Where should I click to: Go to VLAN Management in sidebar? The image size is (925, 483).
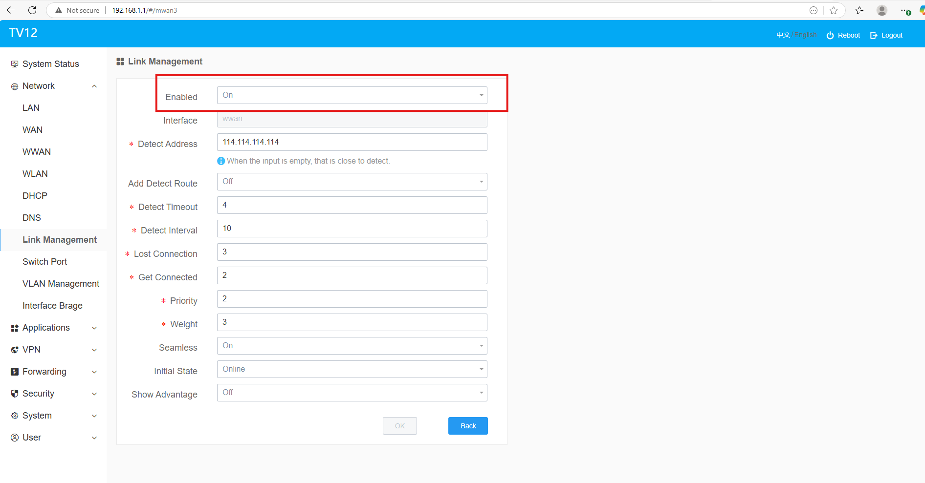(x=61, y=284)
